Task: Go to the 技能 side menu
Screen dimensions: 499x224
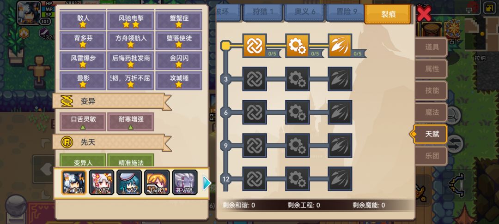Action: pos(432,90)
